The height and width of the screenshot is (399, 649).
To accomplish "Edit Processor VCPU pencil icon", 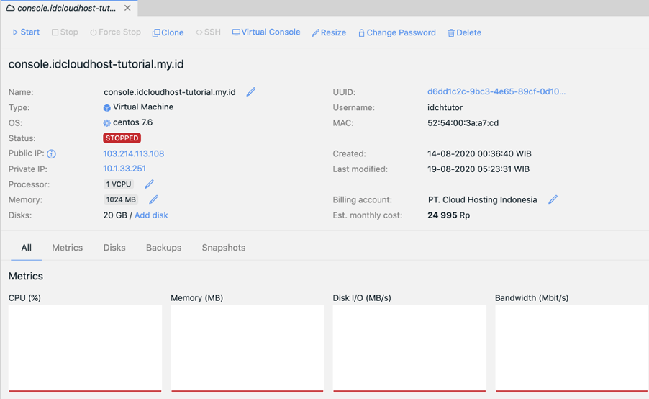I will [x=150, y=184].
